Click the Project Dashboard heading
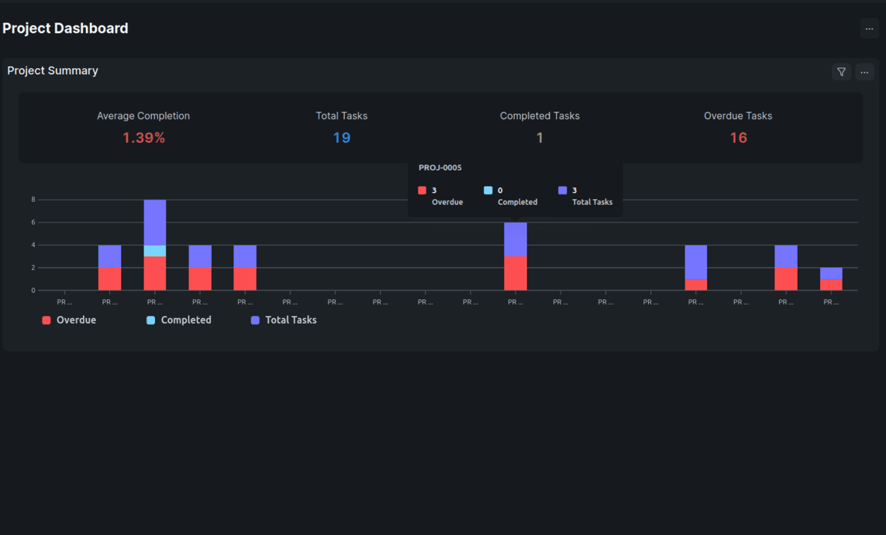This screenshot has height=535, width=886. (x=65, y=28)
